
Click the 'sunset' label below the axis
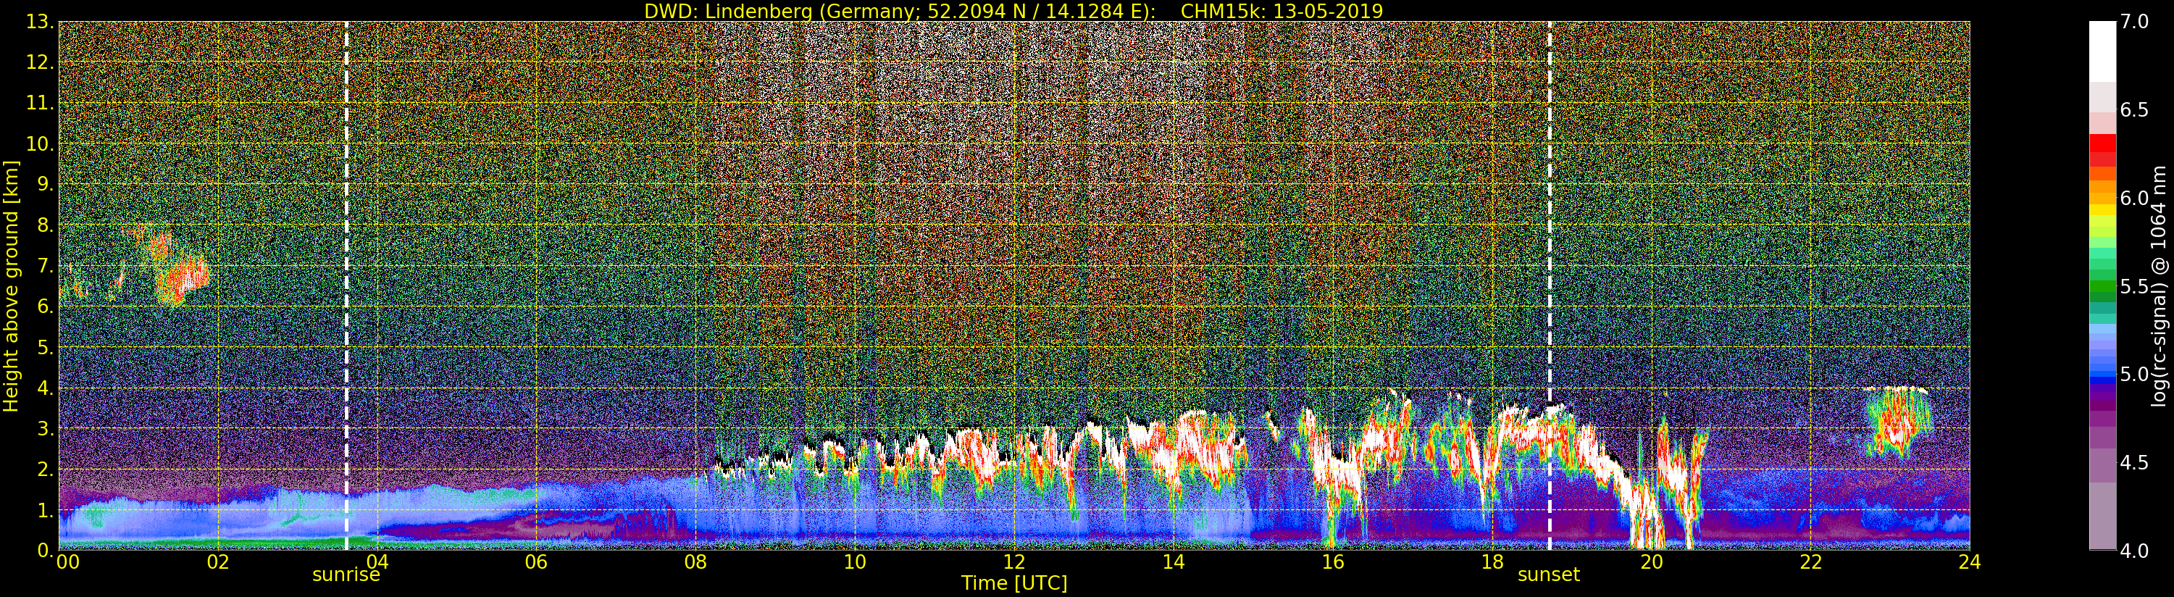1549,575
